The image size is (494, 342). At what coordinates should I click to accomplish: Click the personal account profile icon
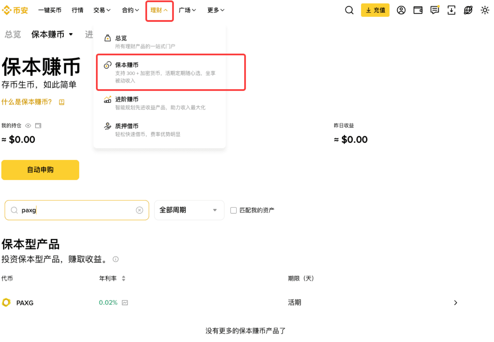(401, 10)
